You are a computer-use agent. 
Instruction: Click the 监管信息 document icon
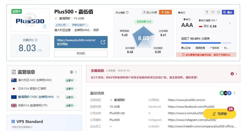(x=14, y=72)
